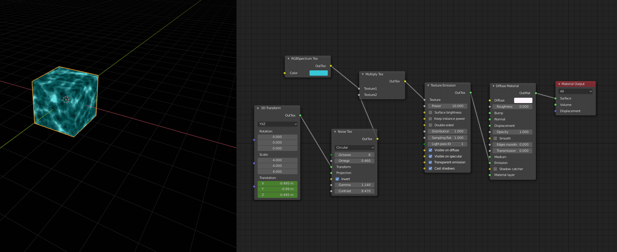The image size is (617, 252).
Task: Enable Double-sided in Texture Emission
Action: (430, 125)
